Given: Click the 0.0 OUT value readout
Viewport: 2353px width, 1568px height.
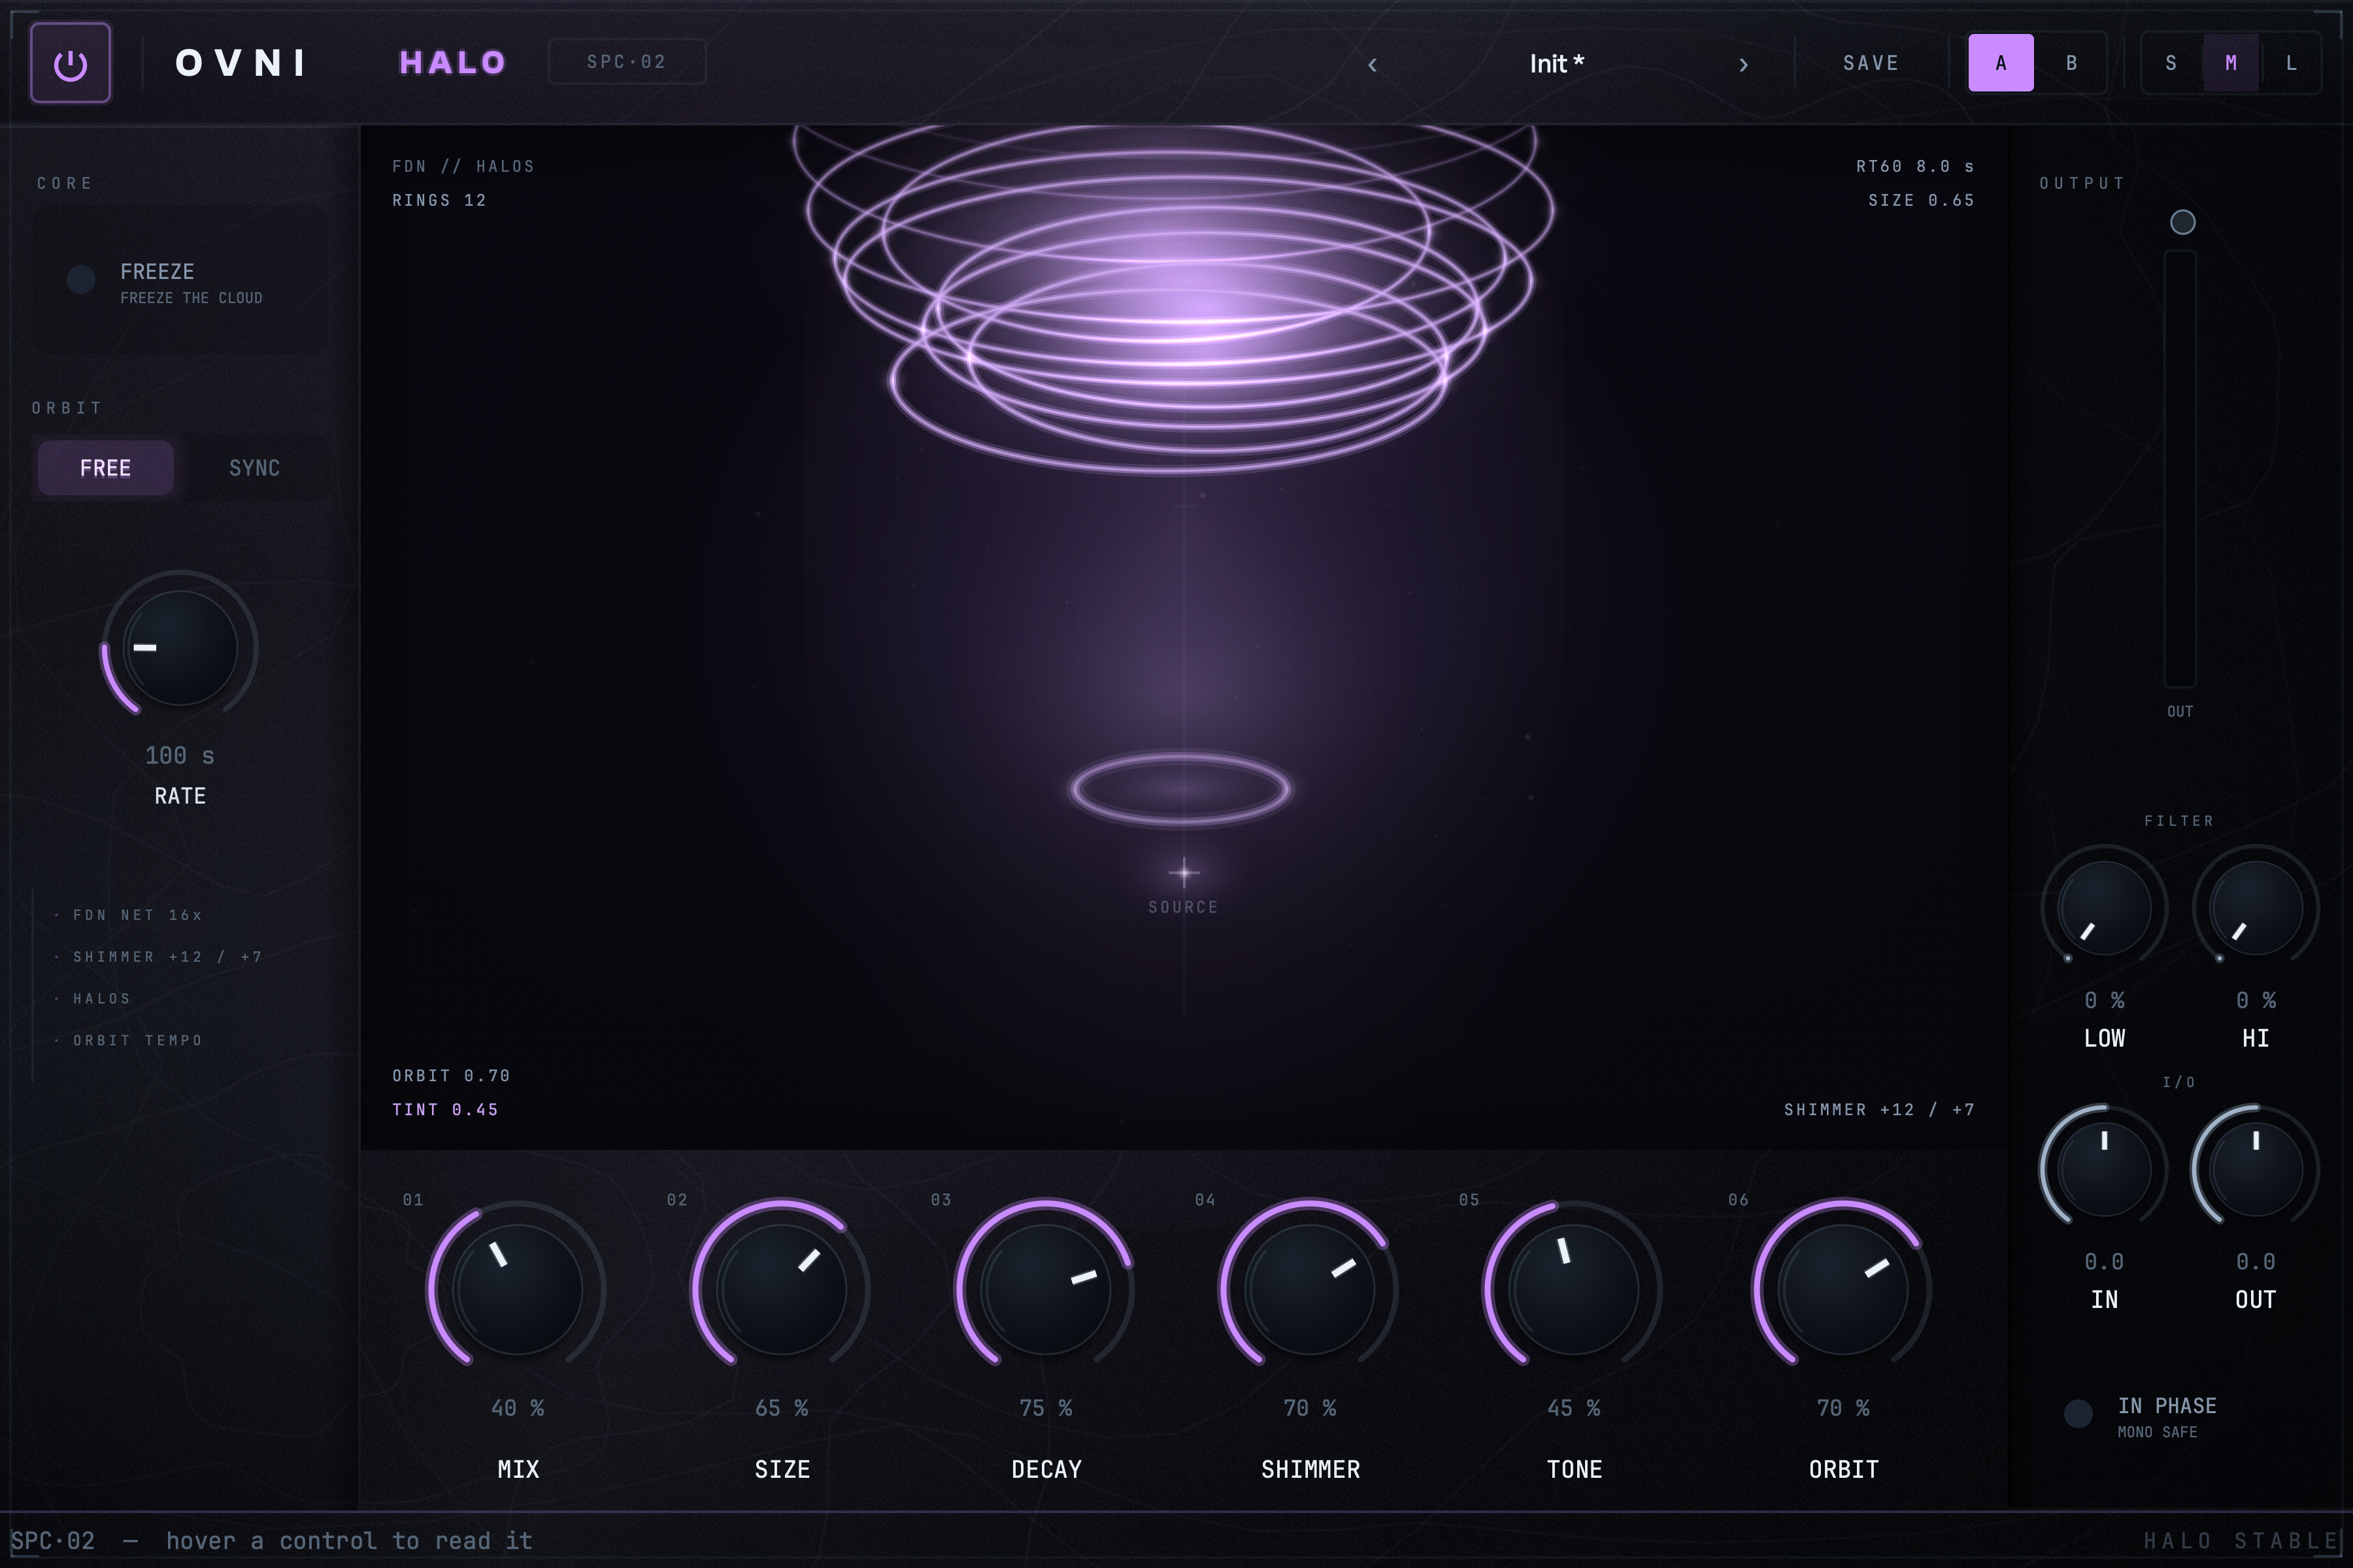Looking at the screenshot, I should 2255,1262.
